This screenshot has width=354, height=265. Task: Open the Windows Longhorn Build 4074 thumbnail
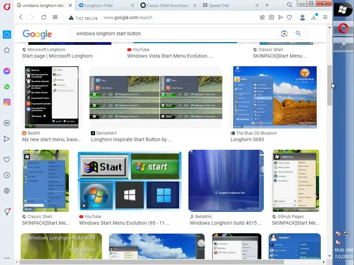tap(62, 246)
